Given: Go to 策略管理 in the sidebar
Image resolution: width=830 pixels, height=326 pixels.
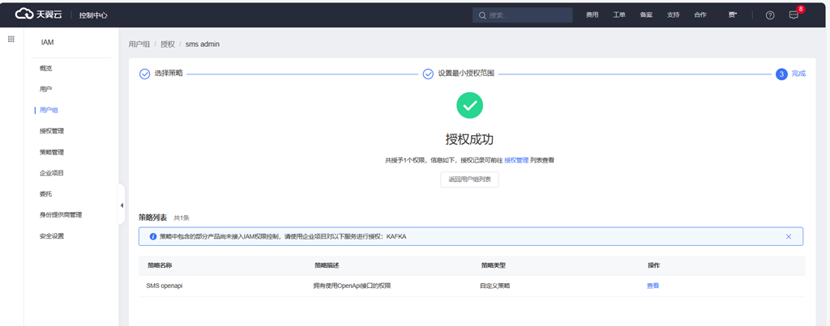Looking at the screenshot, I should (52, 151).
